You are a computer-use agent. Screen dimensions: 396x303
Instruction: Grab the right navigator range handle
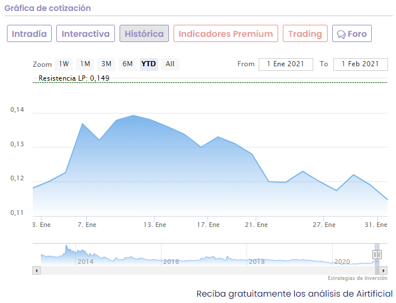click(379, 255)
